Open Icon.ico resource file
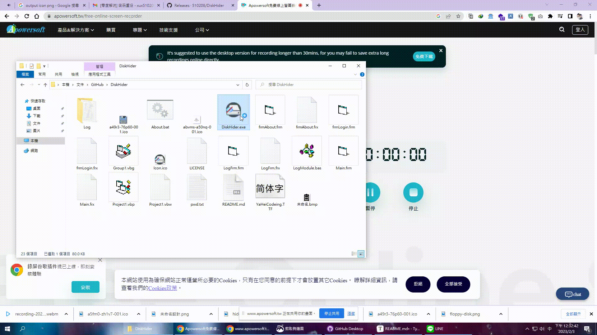This screenshot has width=597, height=335. click(160, 154)
